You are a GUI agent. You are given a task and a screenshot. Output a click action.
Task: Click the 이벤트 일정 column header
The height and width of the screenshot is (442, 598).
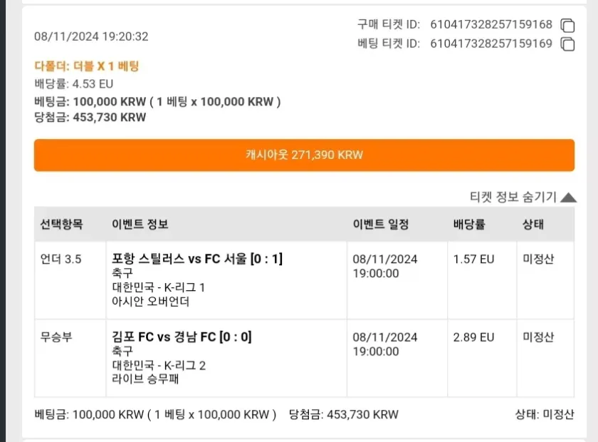[381, 225]
